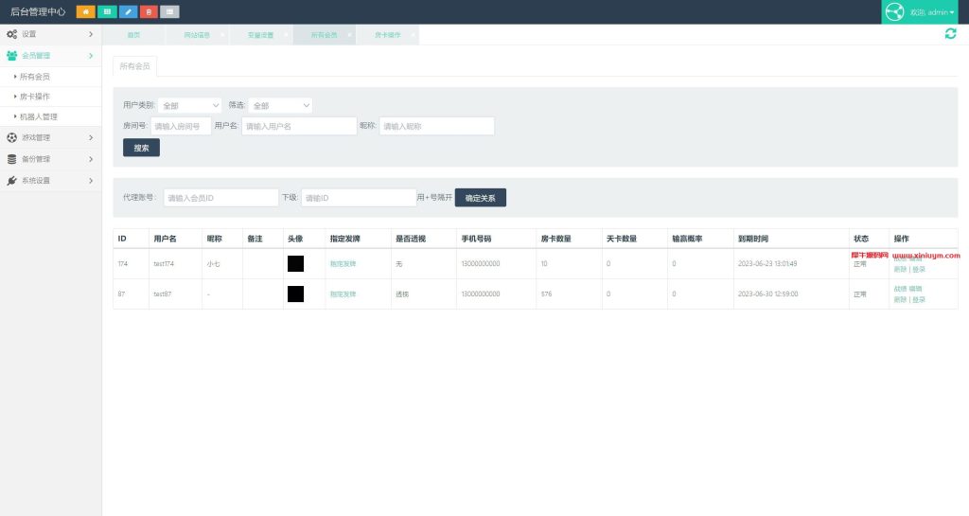Click the green grid icon button

pos(107,12)
